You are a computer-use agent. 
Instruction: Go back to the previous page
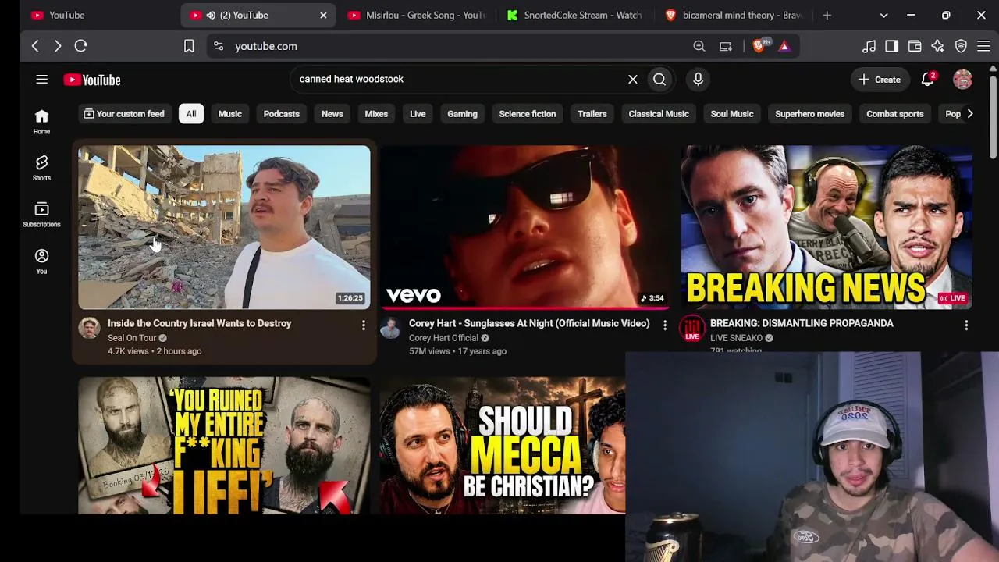[x=35, y=46]
